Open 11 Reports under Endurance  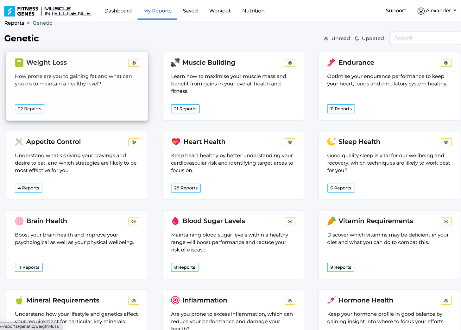coord(341,109)
